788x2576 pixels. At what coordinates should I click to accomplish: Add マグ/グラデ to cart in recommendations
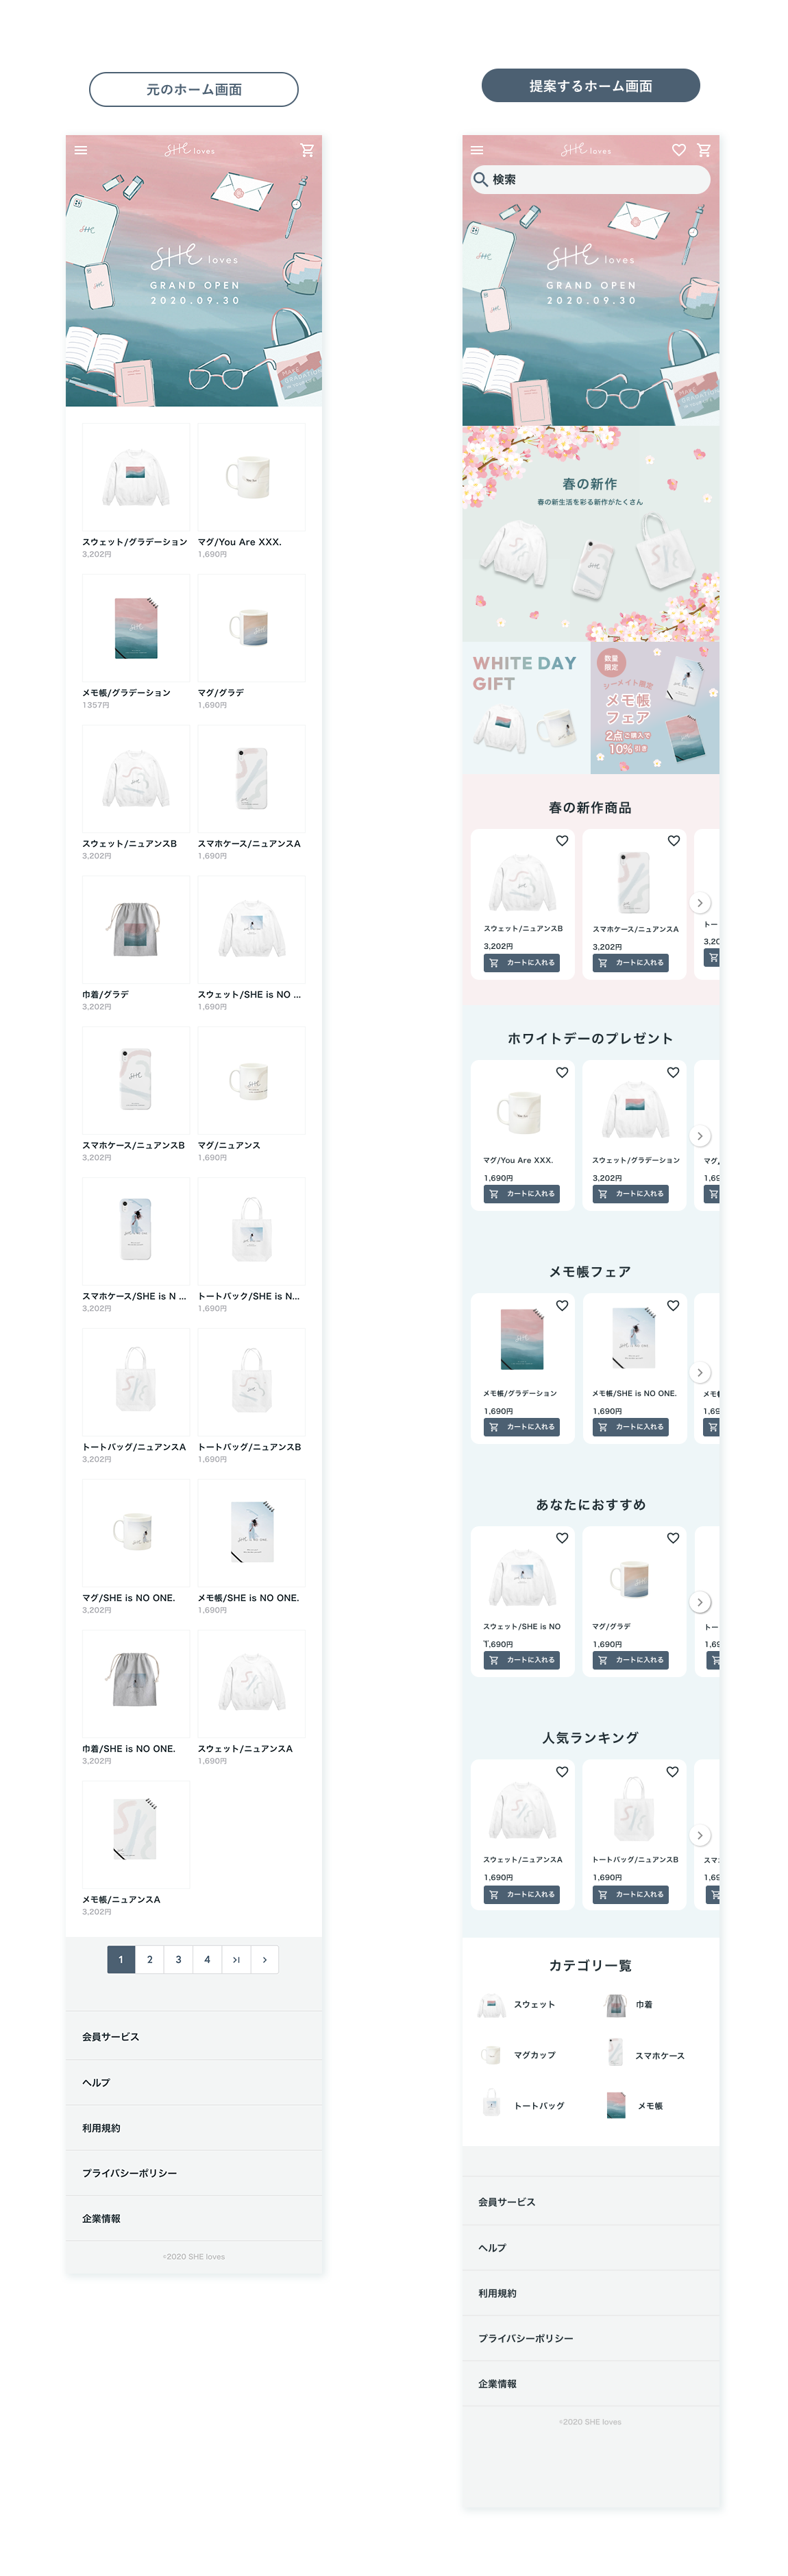(x=632, y=1660)
